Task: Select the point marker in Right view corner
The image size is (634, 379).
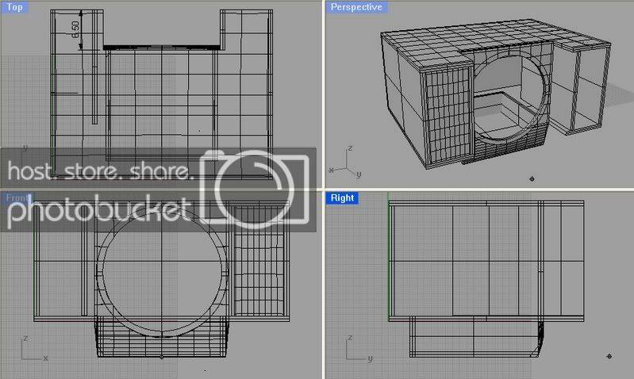Action: [609, 356]
